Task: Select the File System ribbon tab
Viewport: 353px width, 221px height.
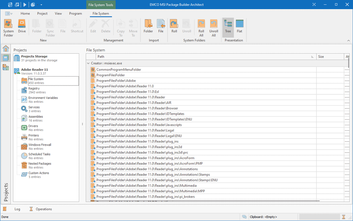Action: [x=101, y=13]
